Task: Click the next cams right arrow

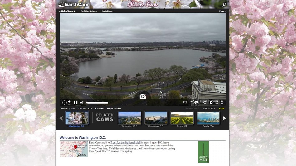Action: tap(224, 118)
